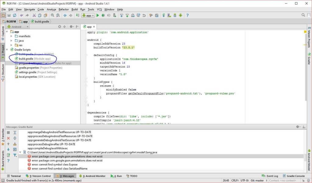Image resolution: width=312 pixels, height=183 pixels.
Task: Click the Undo arrow icon
Action: pos(22,15)
